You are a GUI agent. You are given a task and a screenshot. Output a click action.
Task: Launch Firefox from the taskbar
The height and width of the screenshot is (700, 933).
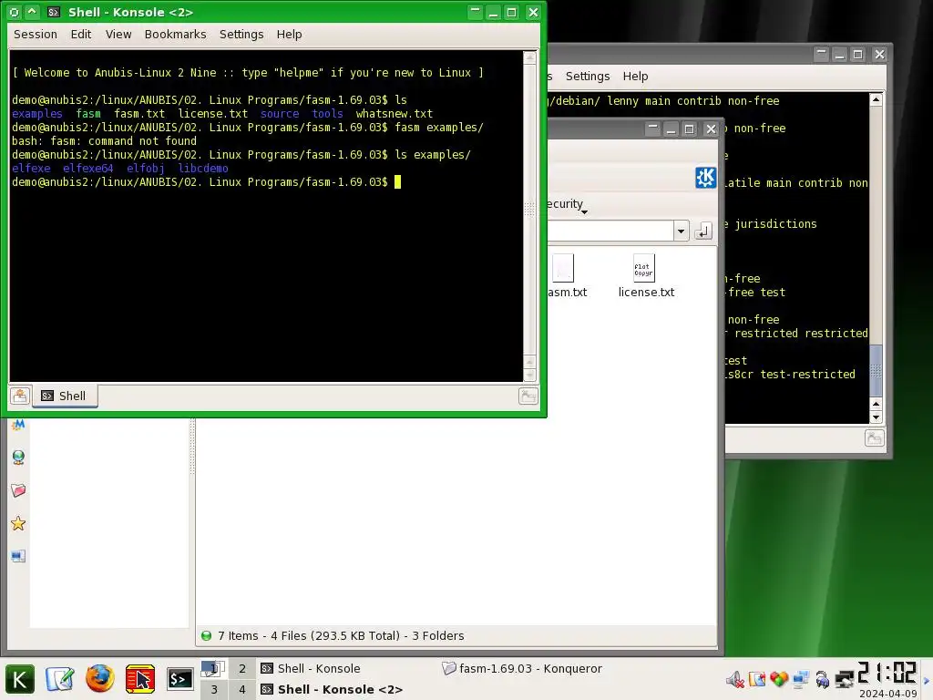100,678
